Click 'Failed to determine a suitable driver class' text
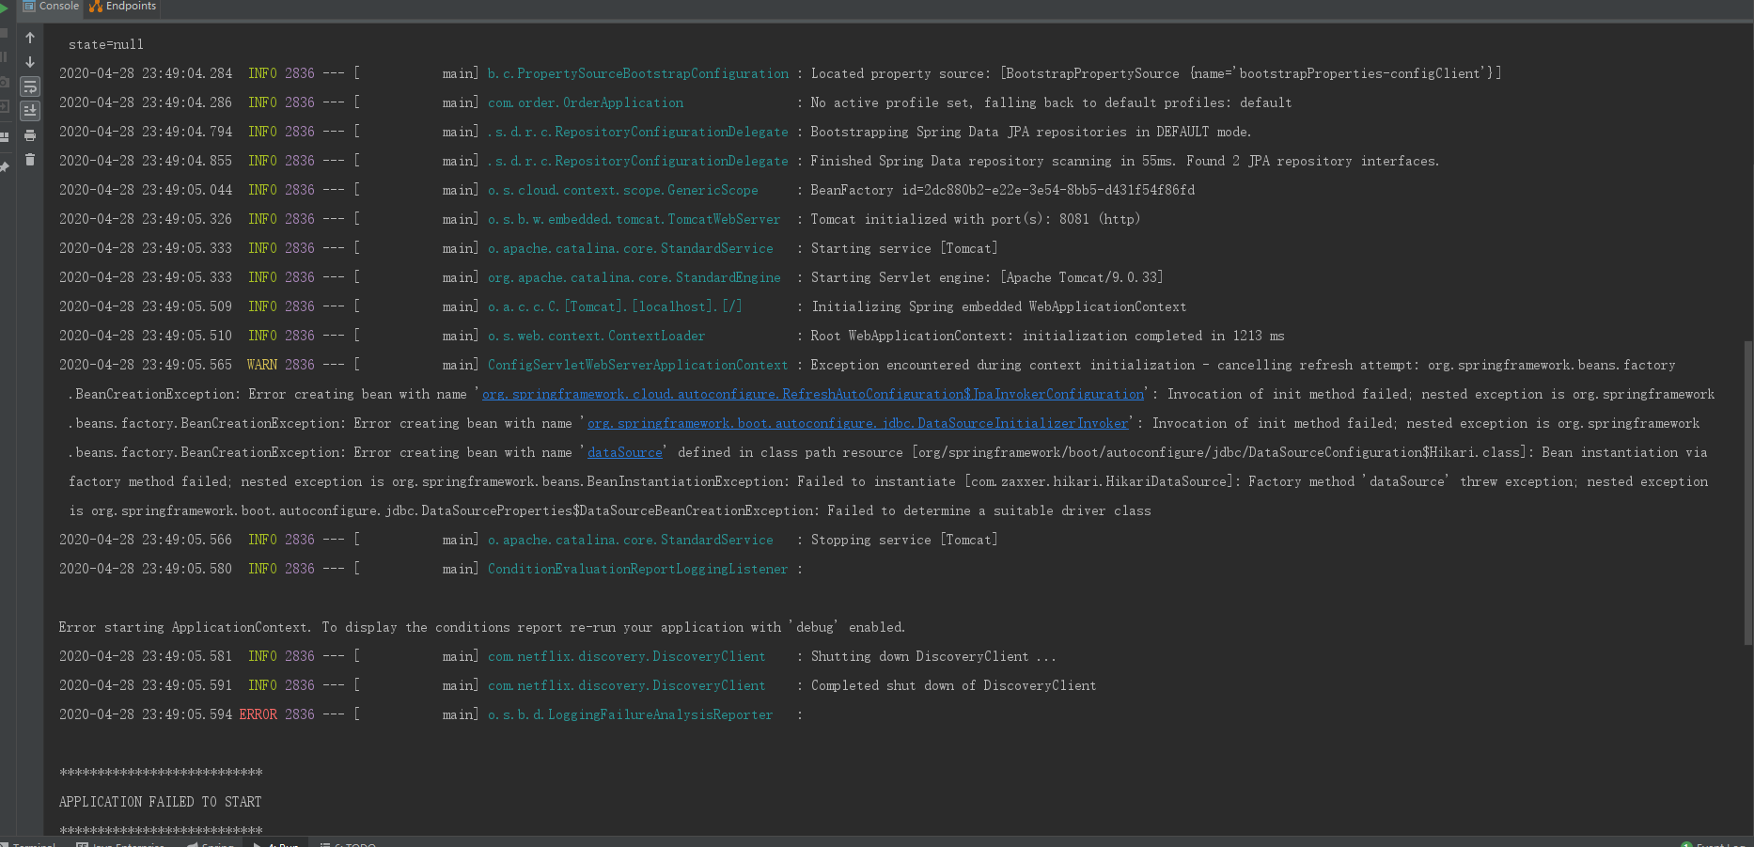Viewport: 1754px width, 847px height. (989, 510)
